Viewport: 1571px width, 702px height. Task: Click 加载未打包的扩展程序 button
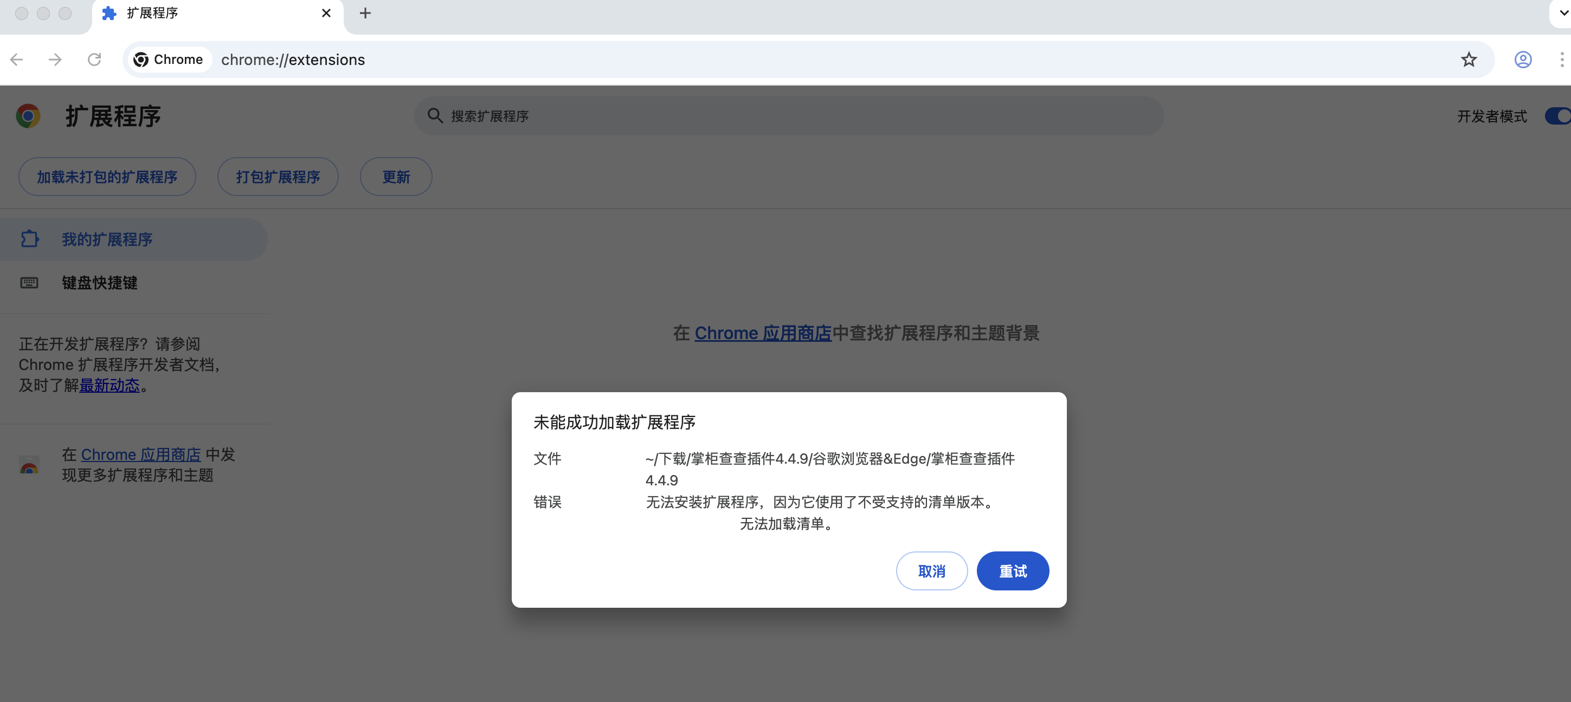(107, 177)
